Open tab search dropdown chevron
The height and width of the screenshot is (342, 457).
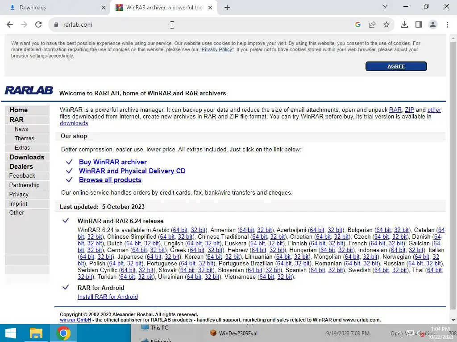pyautogui.click(x=385, y=6)
